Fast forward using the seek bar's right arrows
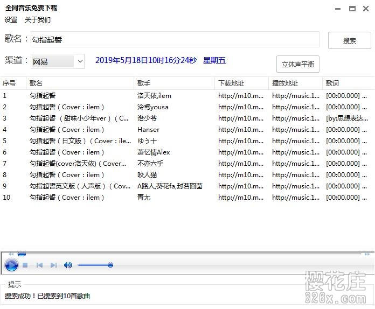The image size is (375, 309). [367, 254]
